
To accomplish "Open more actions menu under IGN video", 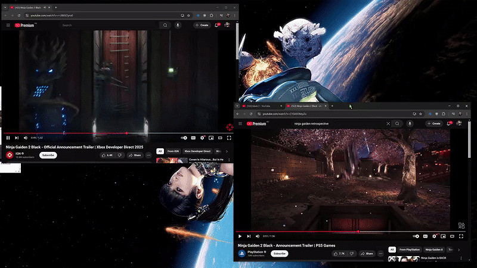I will click(148, 155).
